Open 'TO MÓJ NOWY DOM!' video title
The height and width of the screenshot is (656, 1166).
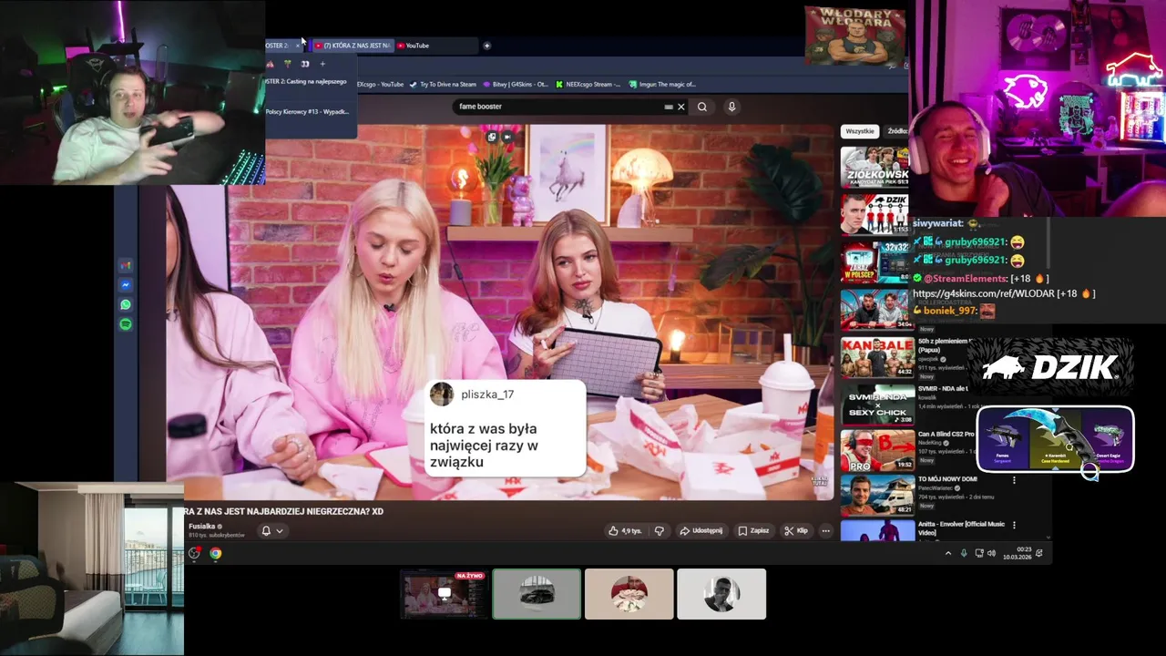pos(947,479)
